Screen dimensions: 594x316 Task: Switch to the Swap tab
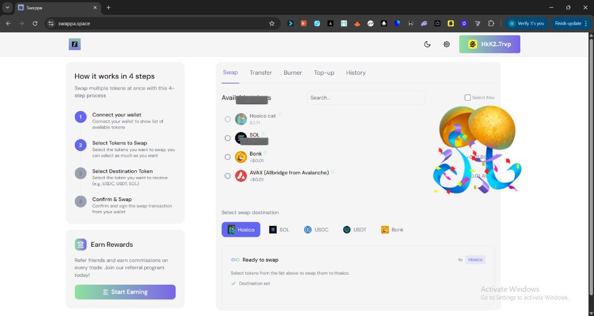pos(230,73)
